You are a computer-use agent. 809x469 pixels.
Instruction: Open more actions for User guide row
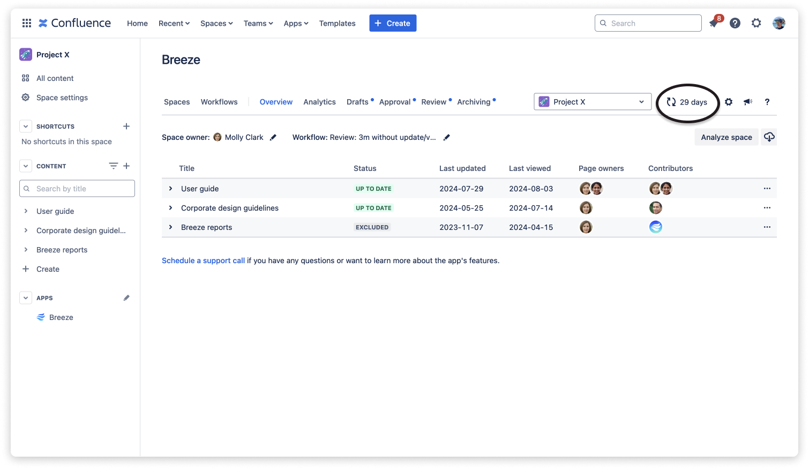coord(767,189)
